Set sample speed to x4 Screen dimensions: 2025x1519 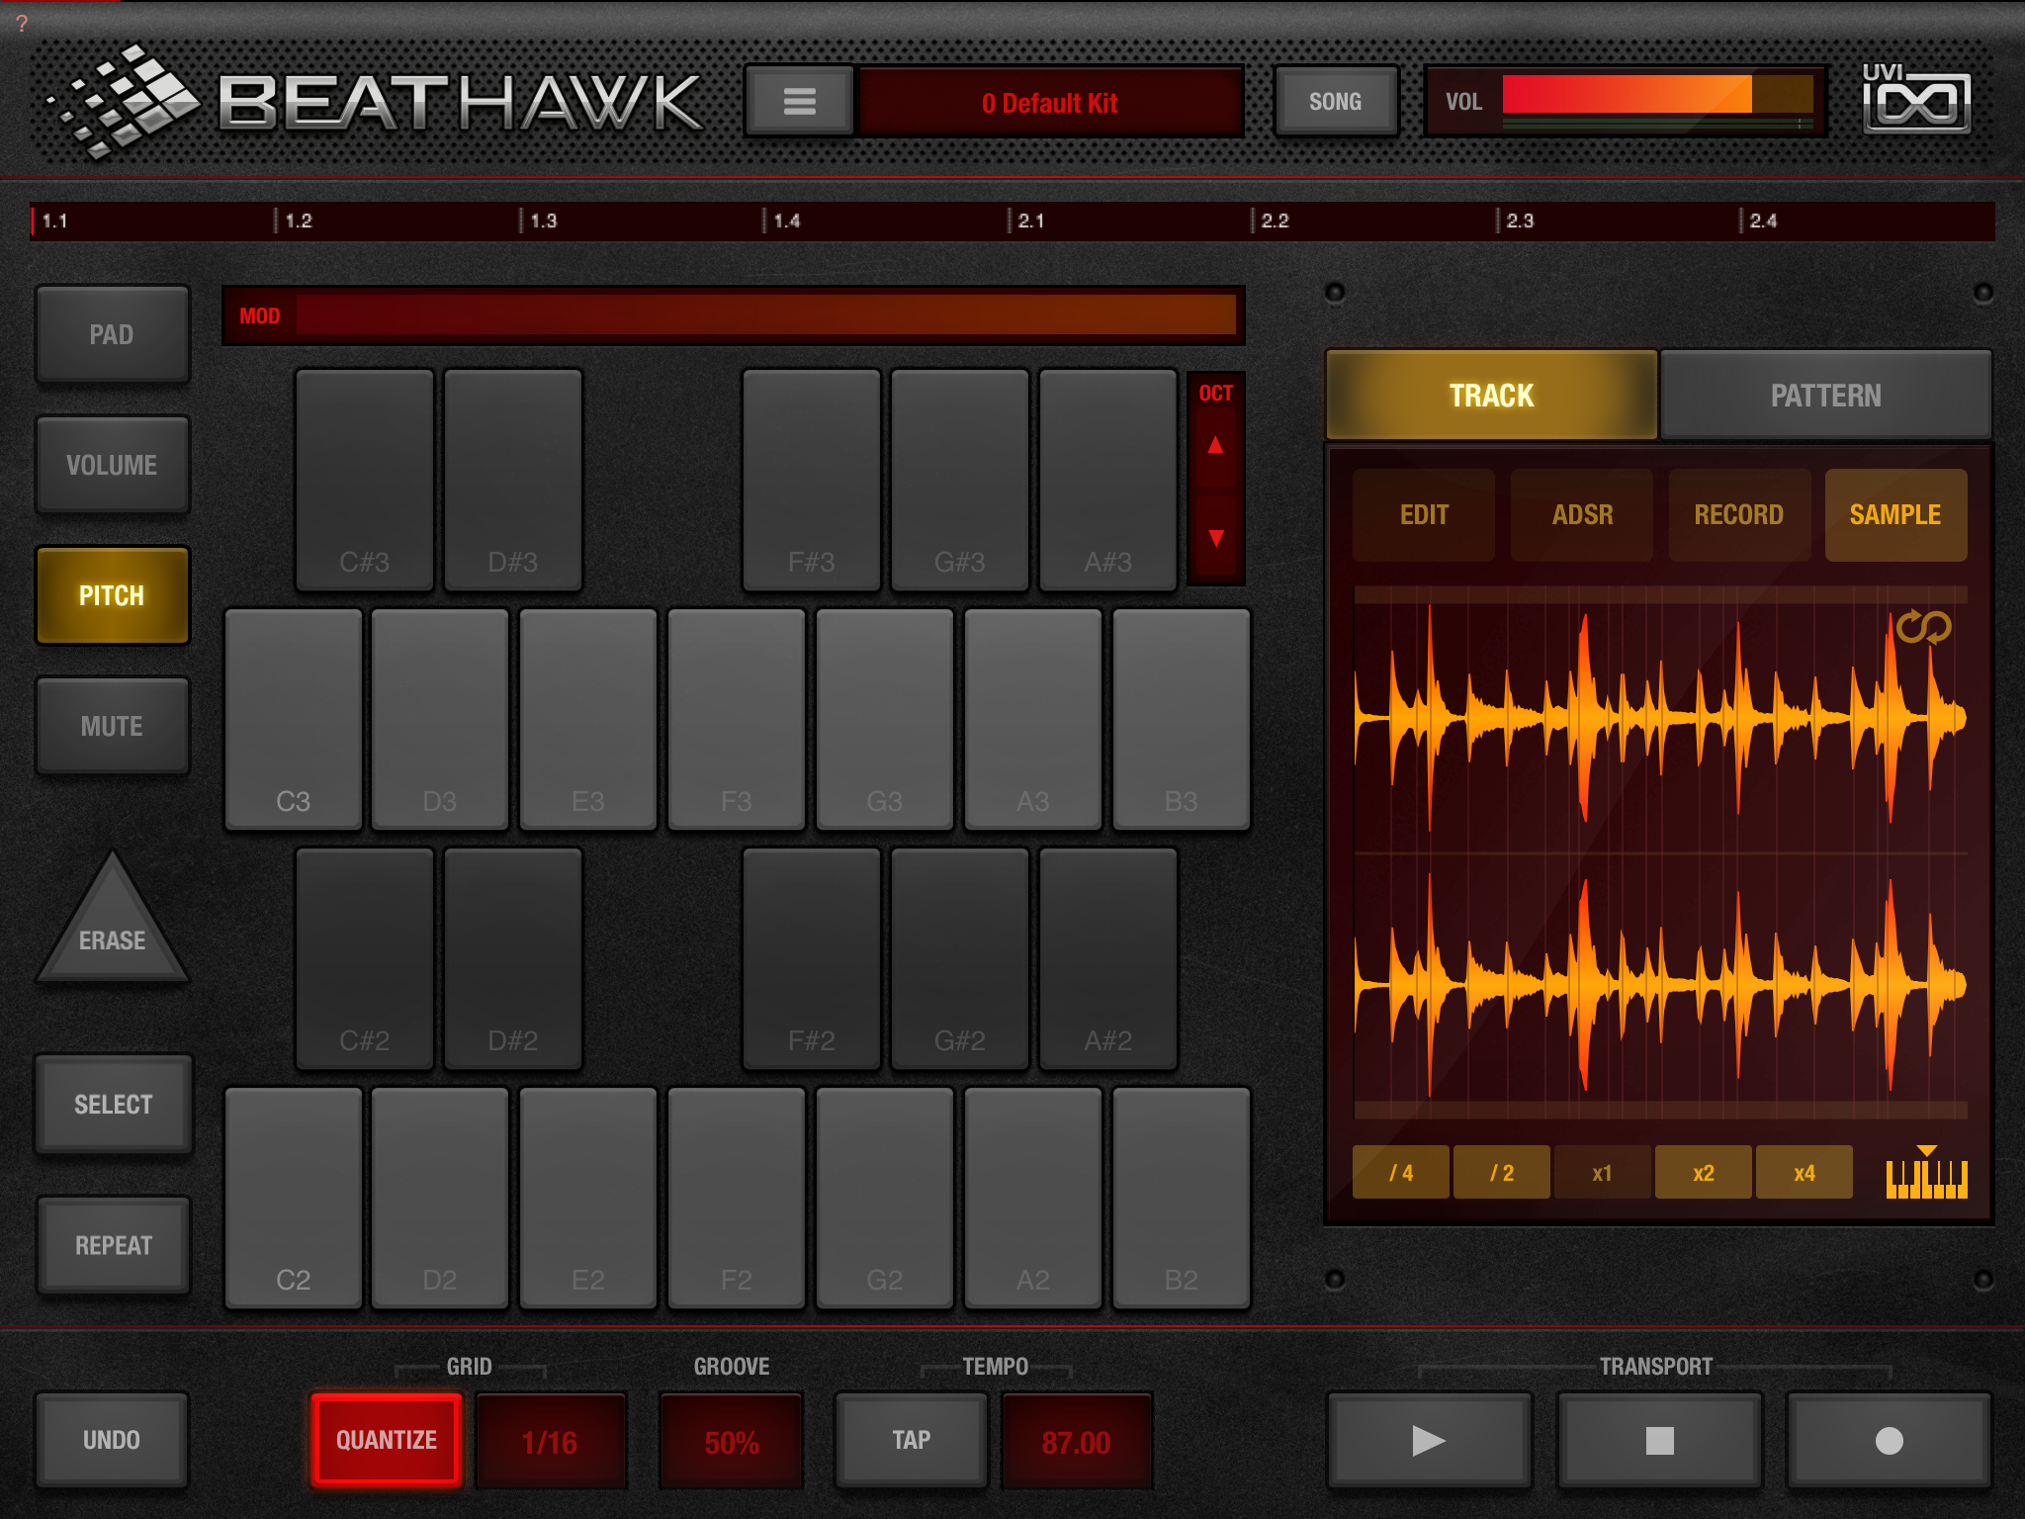tap(1805, 1173)
